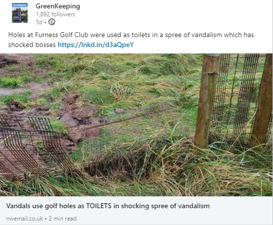Image resolution: width=273 pixels, height=225 pixels.
Task: Click the right wooden fence post in photo
Action: tap(263, 99)
